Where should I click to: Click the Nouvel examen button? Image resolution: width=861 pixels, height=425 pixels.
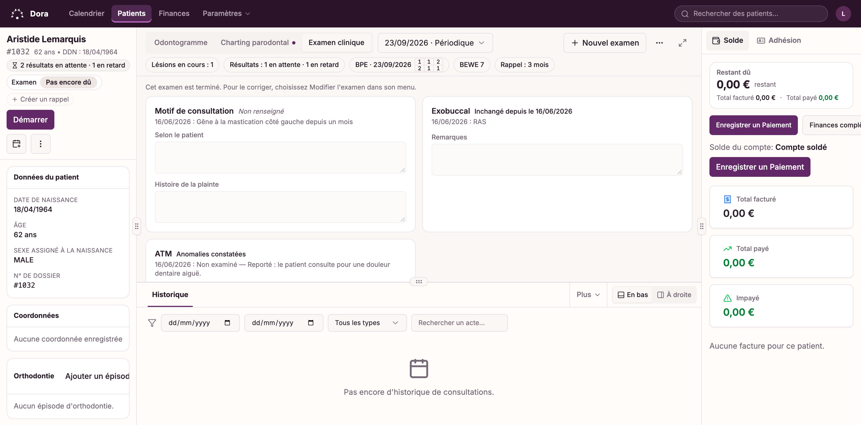point(605,43)
